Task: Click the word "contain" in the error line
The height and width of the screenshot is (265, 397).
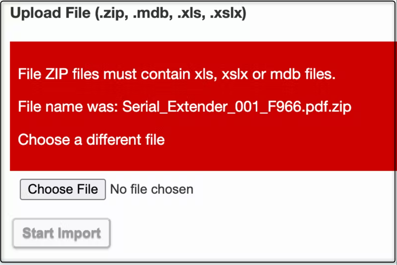Action: pos(167,74)
